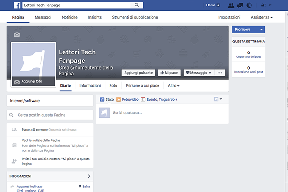Click Cerca post in questa Pagina field
Viewport: 288px width, 192px height.
[x=50, y=115]
